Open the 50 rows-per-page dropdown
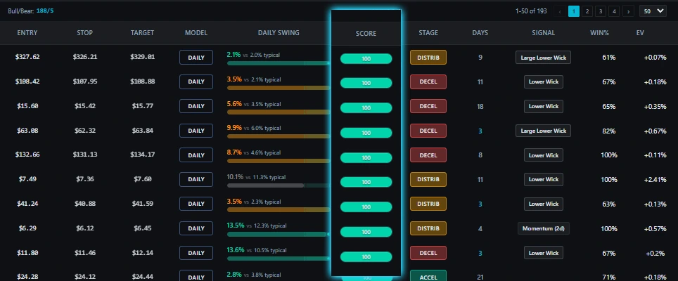The height and width of the screenshot is (281, 678). pos(653,11)
